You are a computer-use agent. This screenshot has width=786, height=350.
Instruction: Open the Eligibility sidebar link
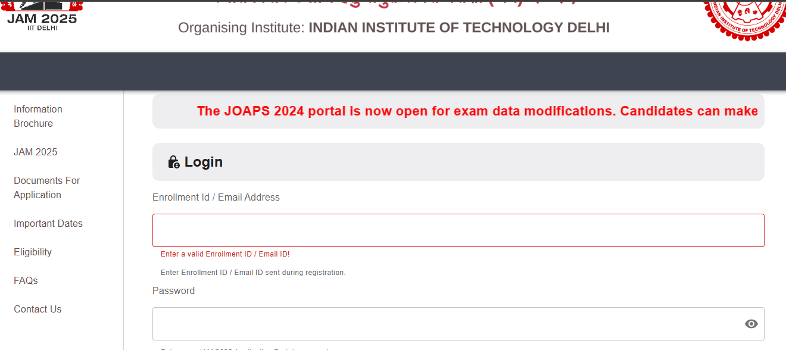tap(32, 252)
